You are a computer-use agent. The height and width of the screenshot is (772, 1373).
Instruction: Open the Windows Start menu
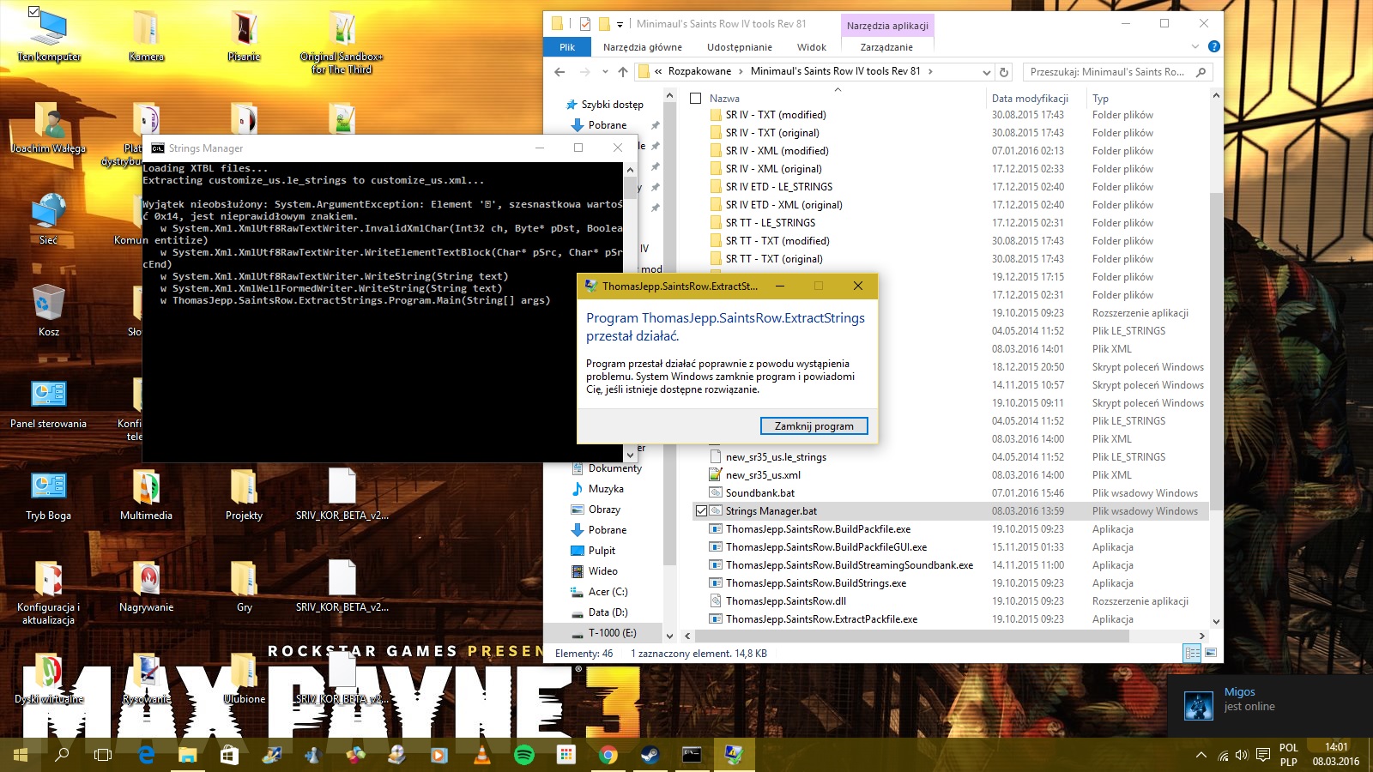pyautogui.click(x=21, y=755)
